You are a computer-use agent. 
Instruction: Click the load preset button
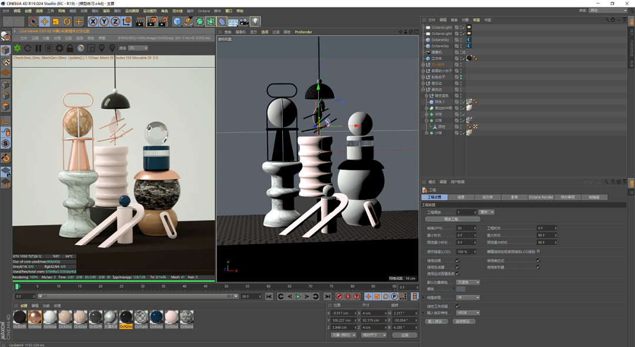(x=436, y=322)
